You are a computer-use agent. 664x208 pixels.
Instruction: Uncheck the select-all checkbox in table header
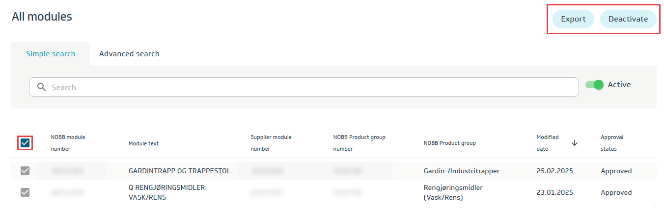(25, 143)
